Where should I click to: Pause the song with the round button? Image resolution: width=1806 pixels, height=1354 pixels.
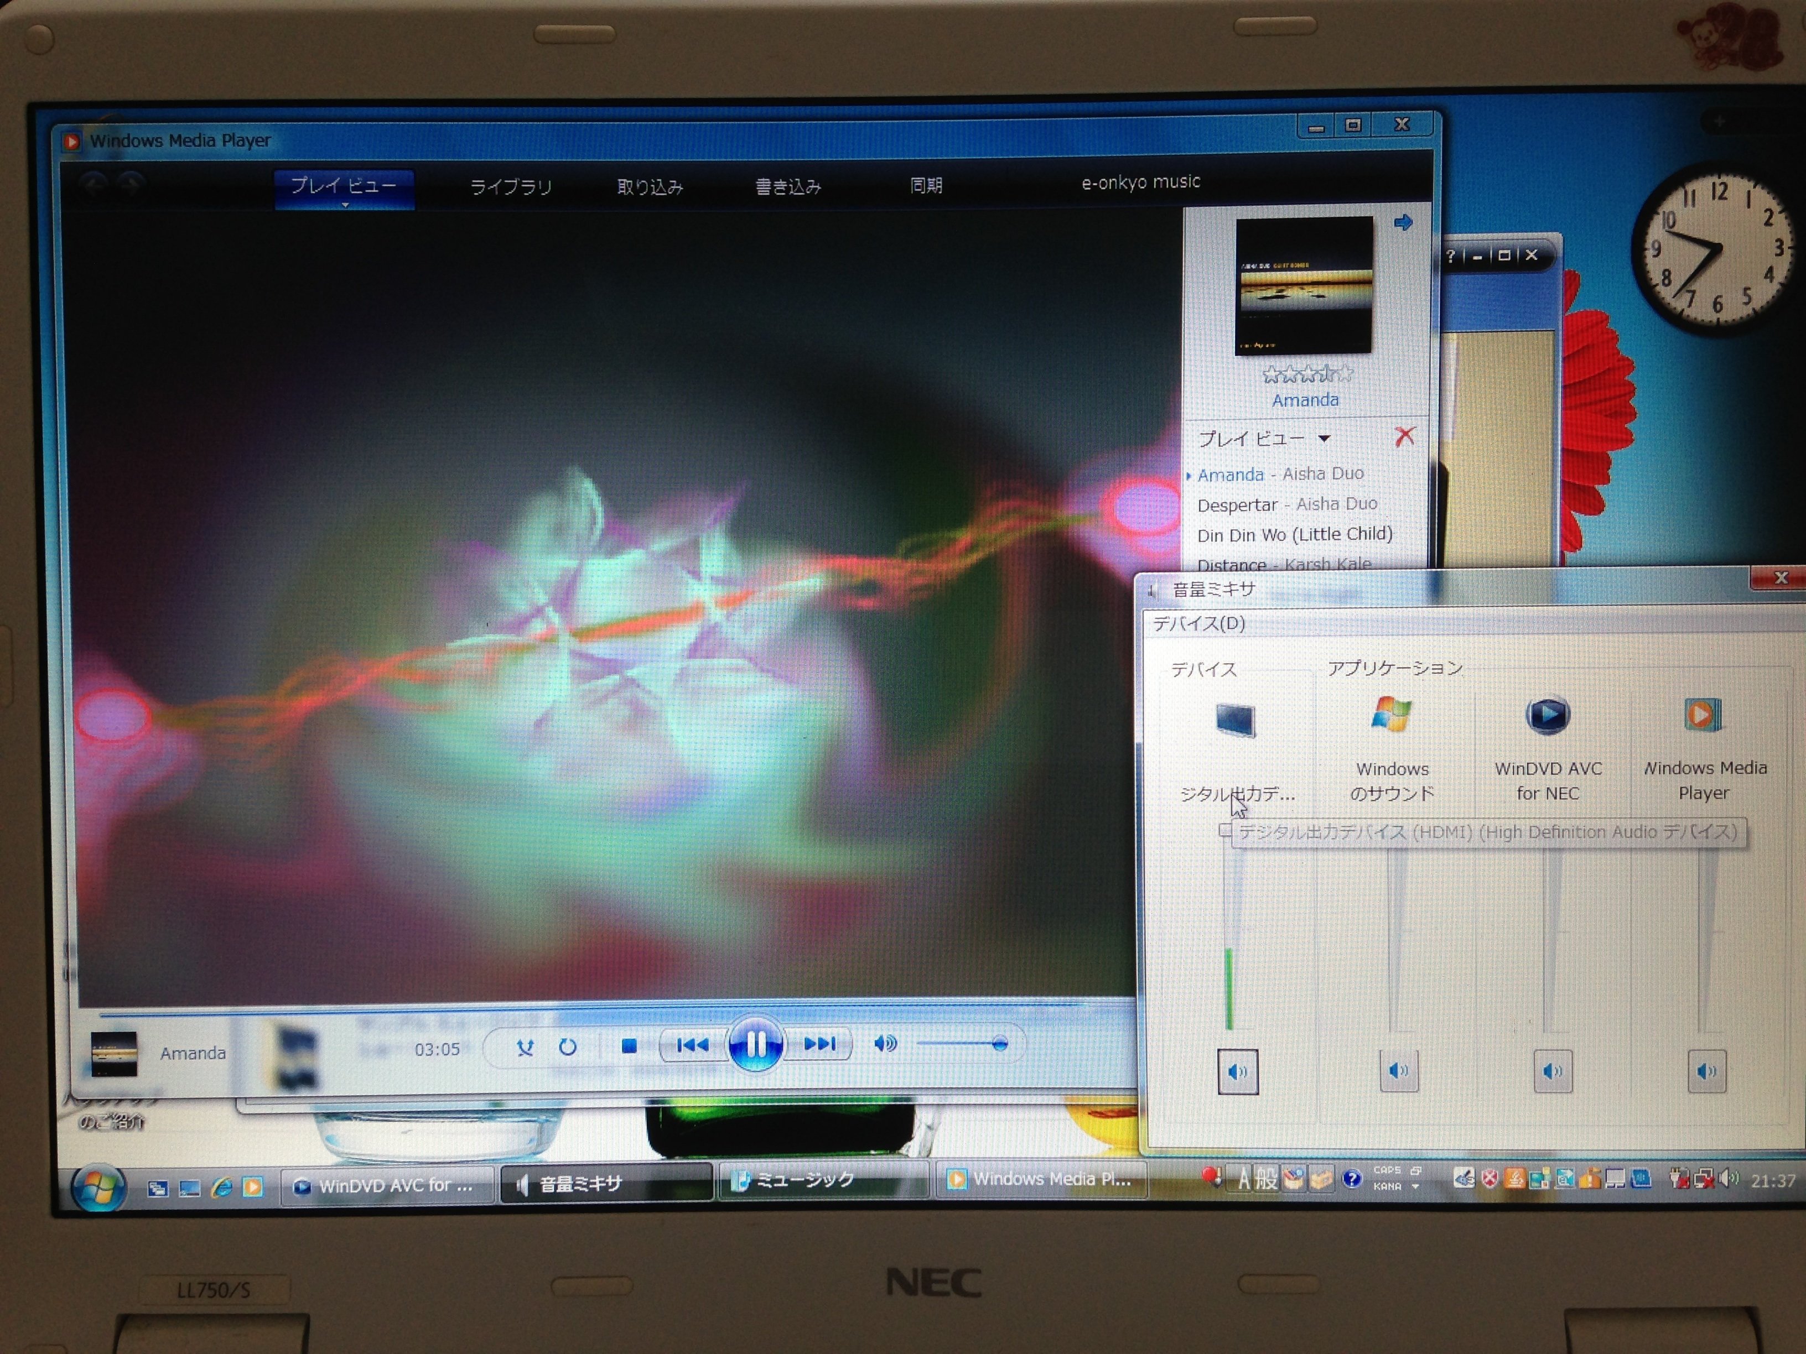tap(755, 1044)
